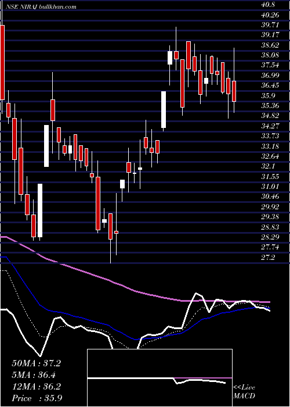Click the 28.29 price axis label
This screenshot has width=290, height=407.
pyautogui.click(x=270, y=237)
